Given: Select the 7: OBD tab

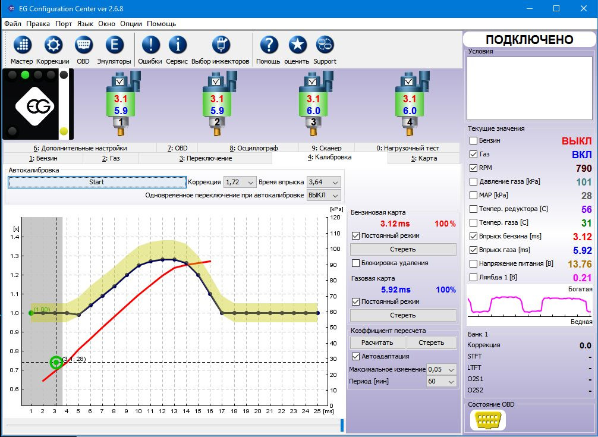Looking at the screenshot, I should tap(177, 148).
